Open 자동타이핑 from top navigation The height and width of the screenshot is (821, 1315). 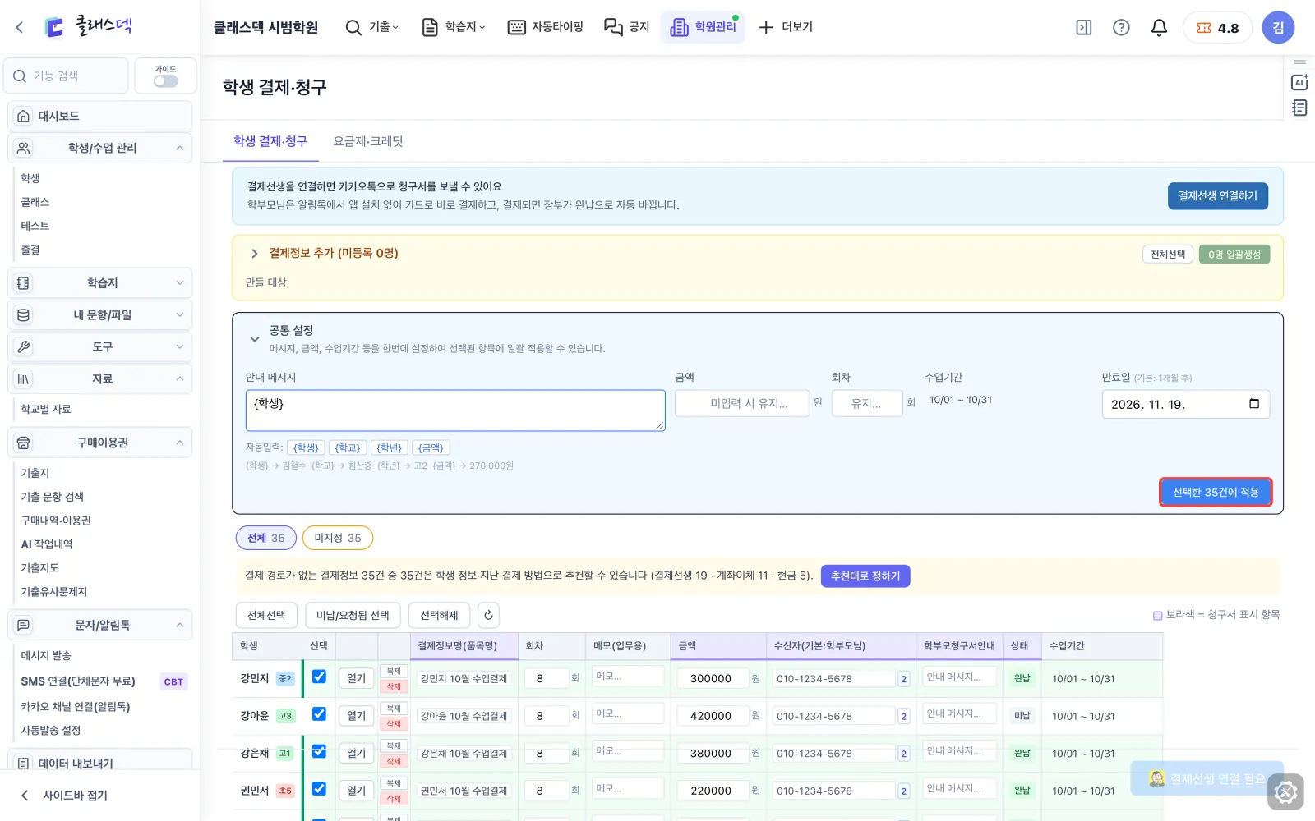tap(546, 27)
